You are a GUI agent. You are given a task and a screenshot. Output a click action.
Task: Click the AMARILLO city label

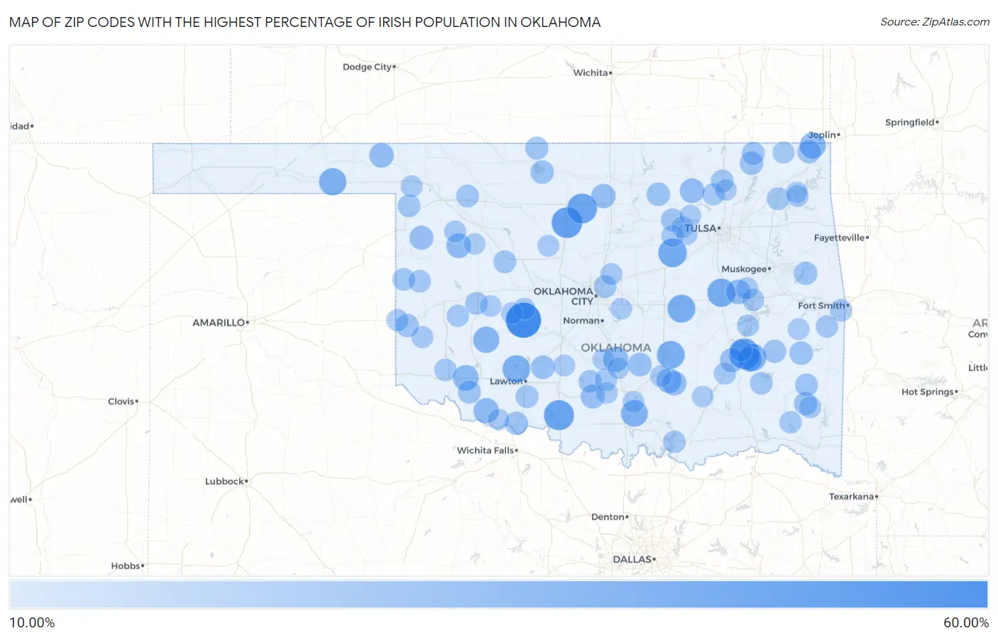pyautogui.click(x=219, y=322)
